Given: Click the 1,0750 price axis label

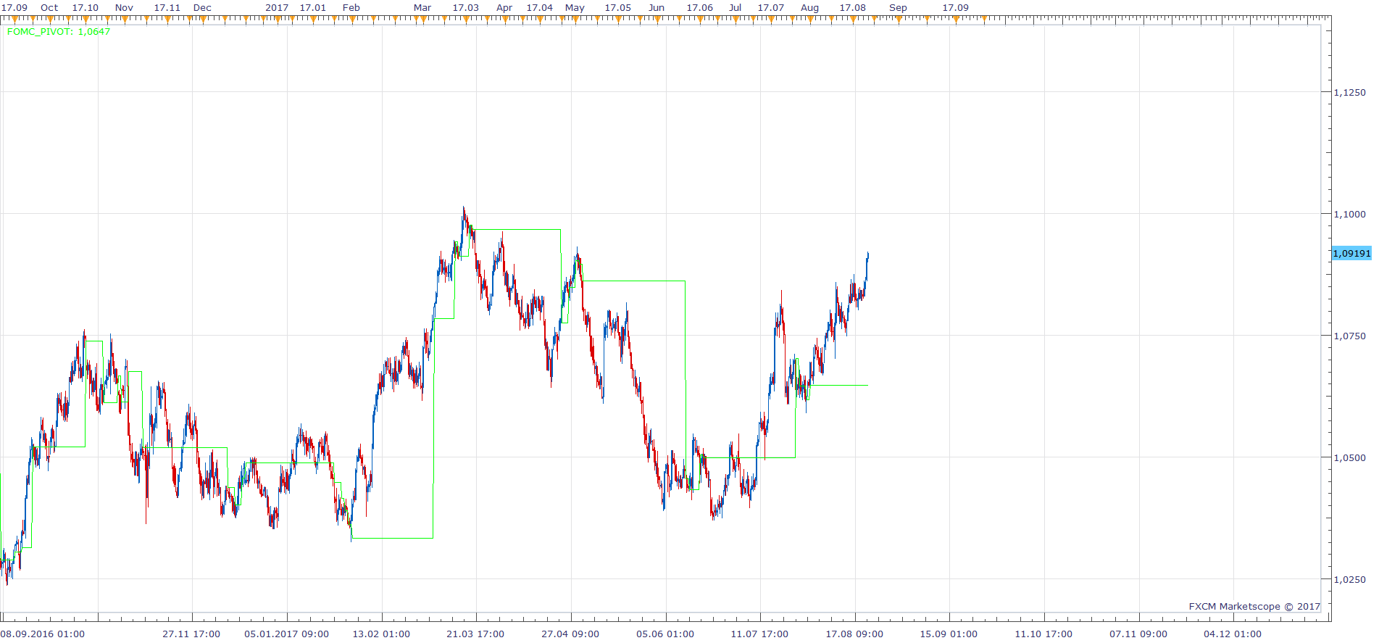Looking at the screenshot, I should [1349, 336].
